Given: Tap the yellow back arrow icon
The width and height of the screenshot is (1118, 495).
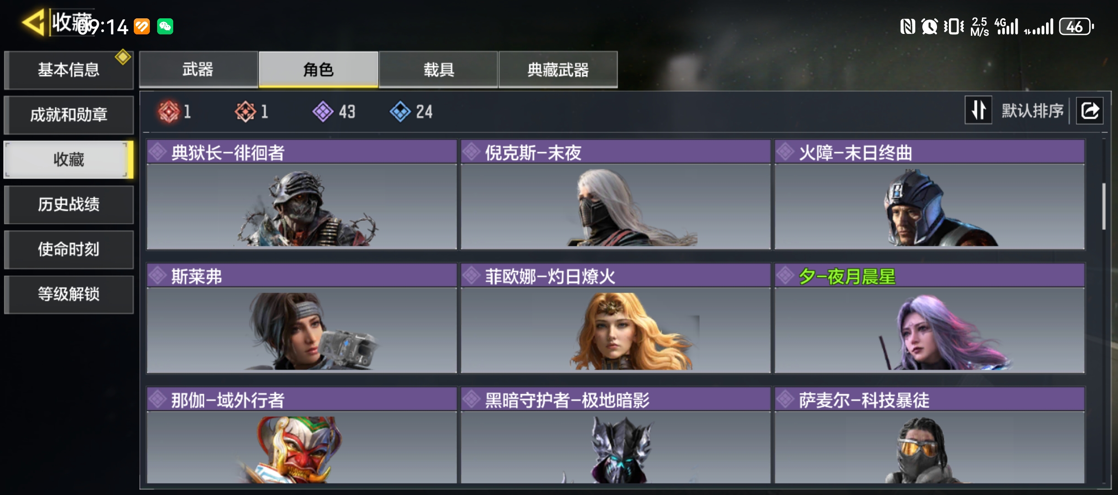Looking at the screenshot, I should click(x=33, y=22).
